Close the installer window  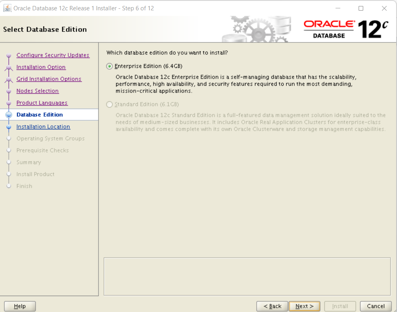[384, 8]
